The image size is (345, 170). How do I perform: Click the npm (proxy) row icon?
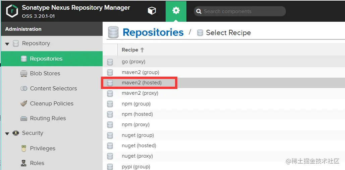[110, 125]
